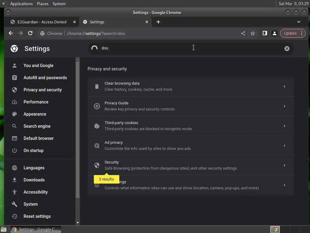Click the sidebar scrollbar down arrow
The image size is (310, 233).
(x=77, y=223)
